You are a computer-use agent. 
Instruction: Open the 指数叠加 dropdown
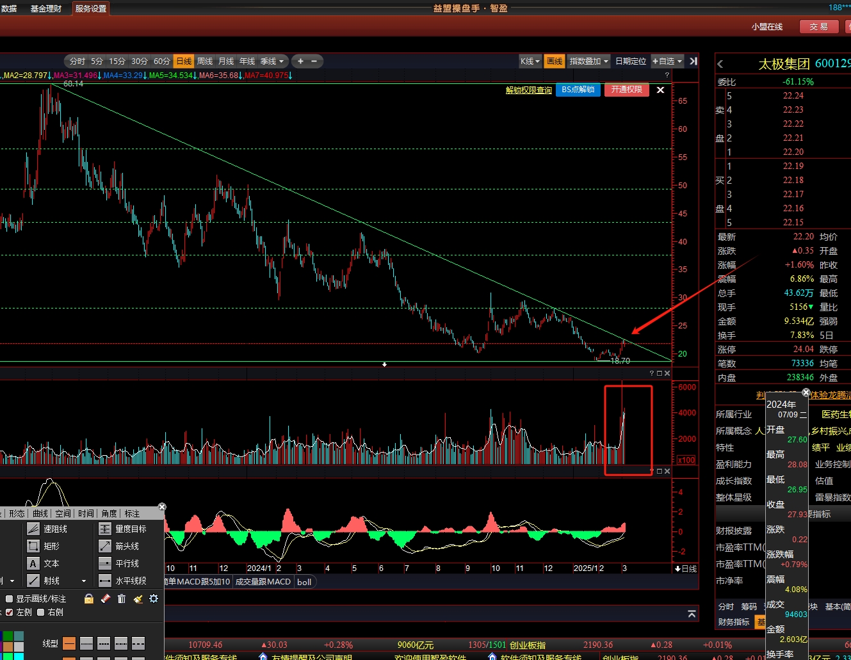pos(588,61)
